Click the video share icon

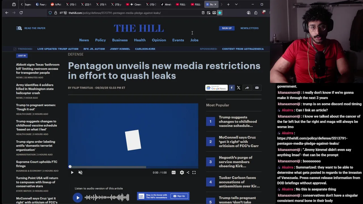tap(188, 172)
